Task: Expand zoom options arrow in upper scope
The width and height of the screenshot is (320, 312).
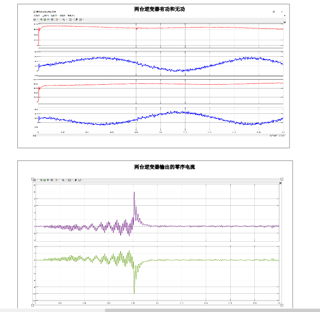Action: [x=66, y=19]
